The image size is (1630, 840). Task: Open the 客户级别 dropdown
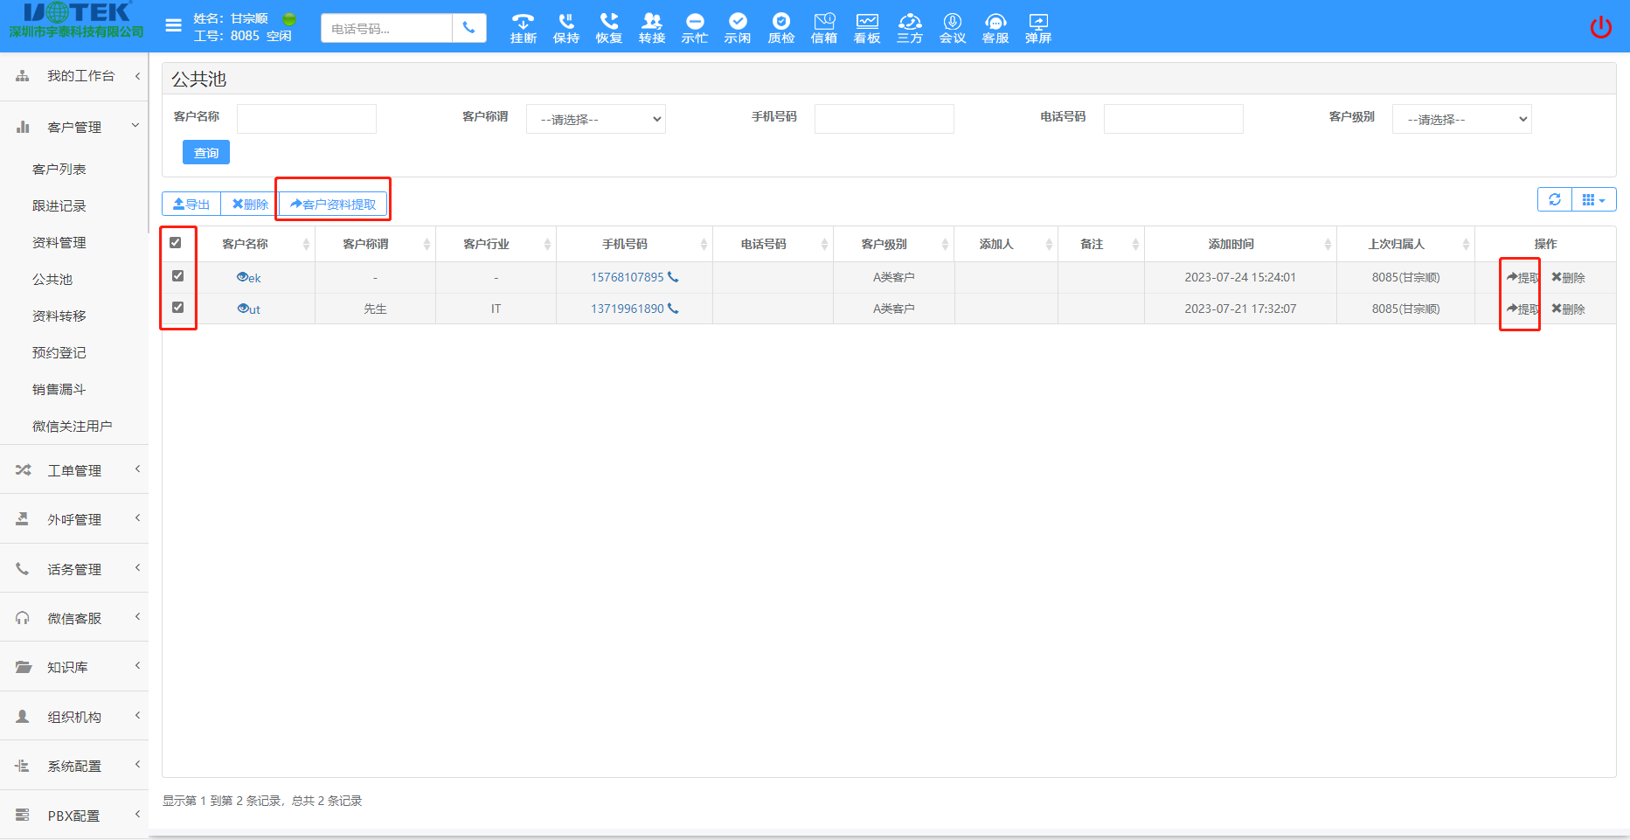(x=1461, y=119)
